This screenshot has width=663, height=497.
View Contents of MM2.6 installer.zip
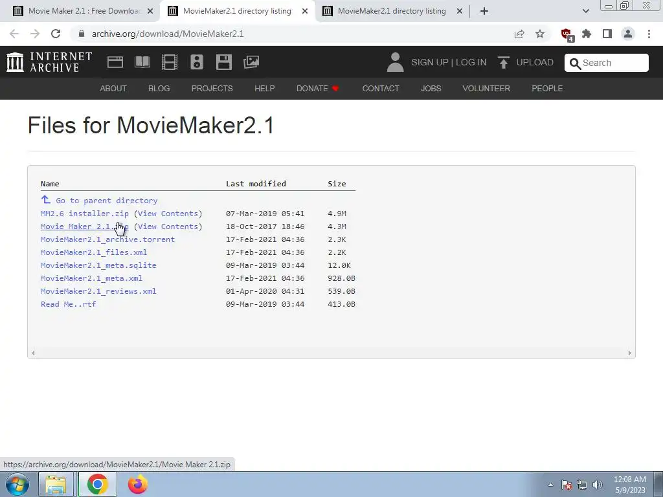[168, 214]
